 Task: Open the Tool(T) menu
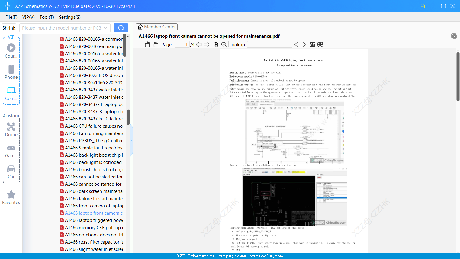[47, 17]
